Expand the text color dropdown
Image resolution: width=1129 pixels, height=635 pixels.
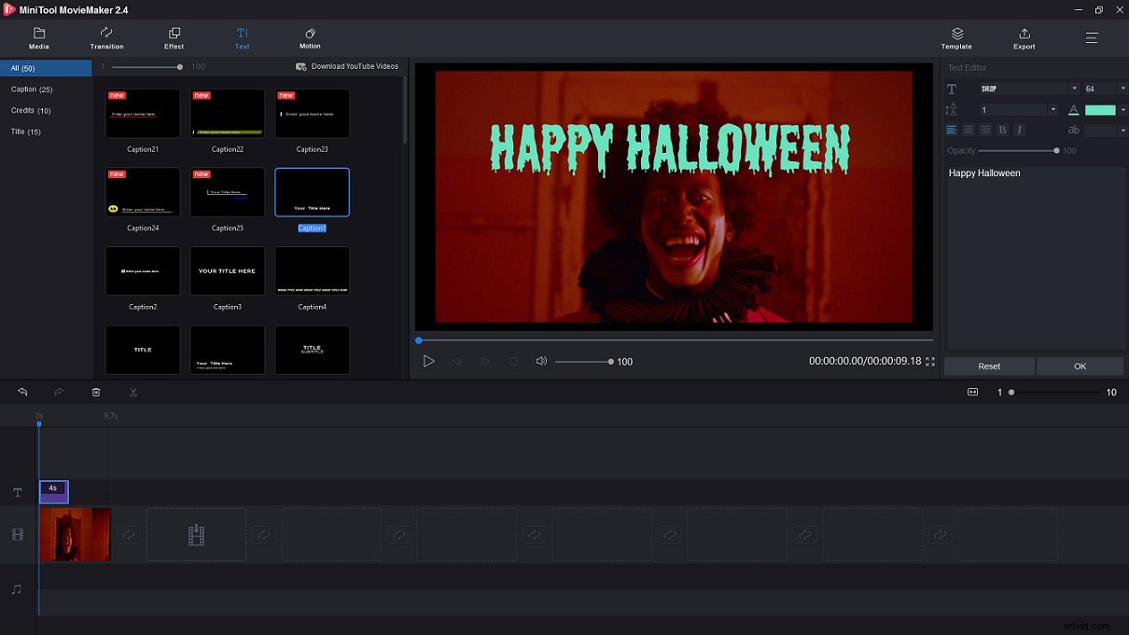click(1122, 109)
